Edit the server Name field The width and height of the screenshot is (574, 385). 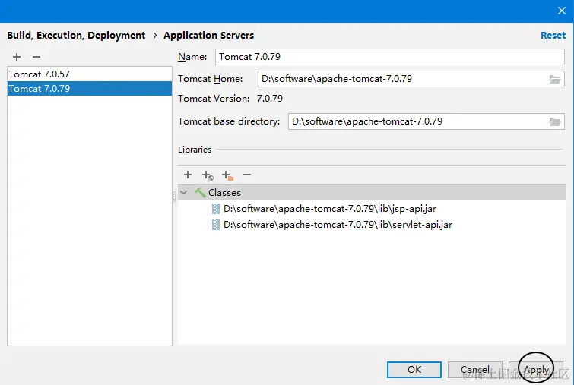[389, 57]
